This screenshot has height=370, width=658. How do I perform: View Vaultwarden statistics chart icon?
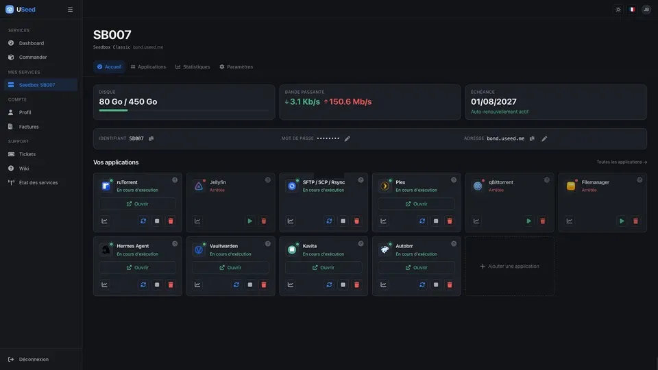tap(197, 285)
